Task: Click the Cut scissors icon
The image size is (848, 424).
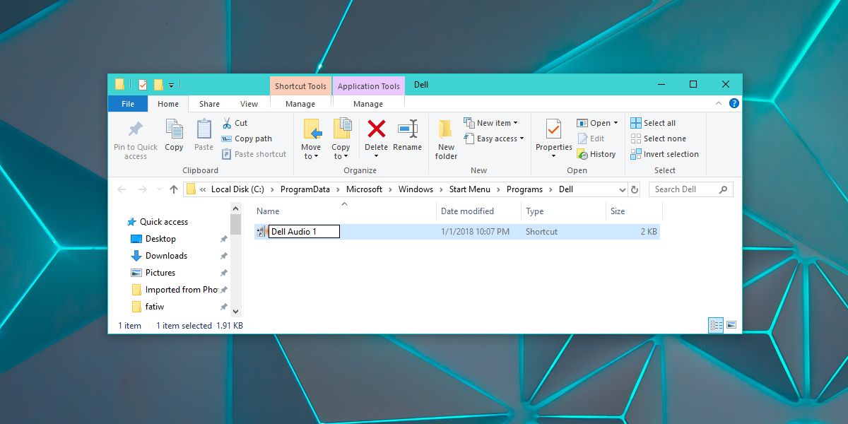Action: pos(227,123)
